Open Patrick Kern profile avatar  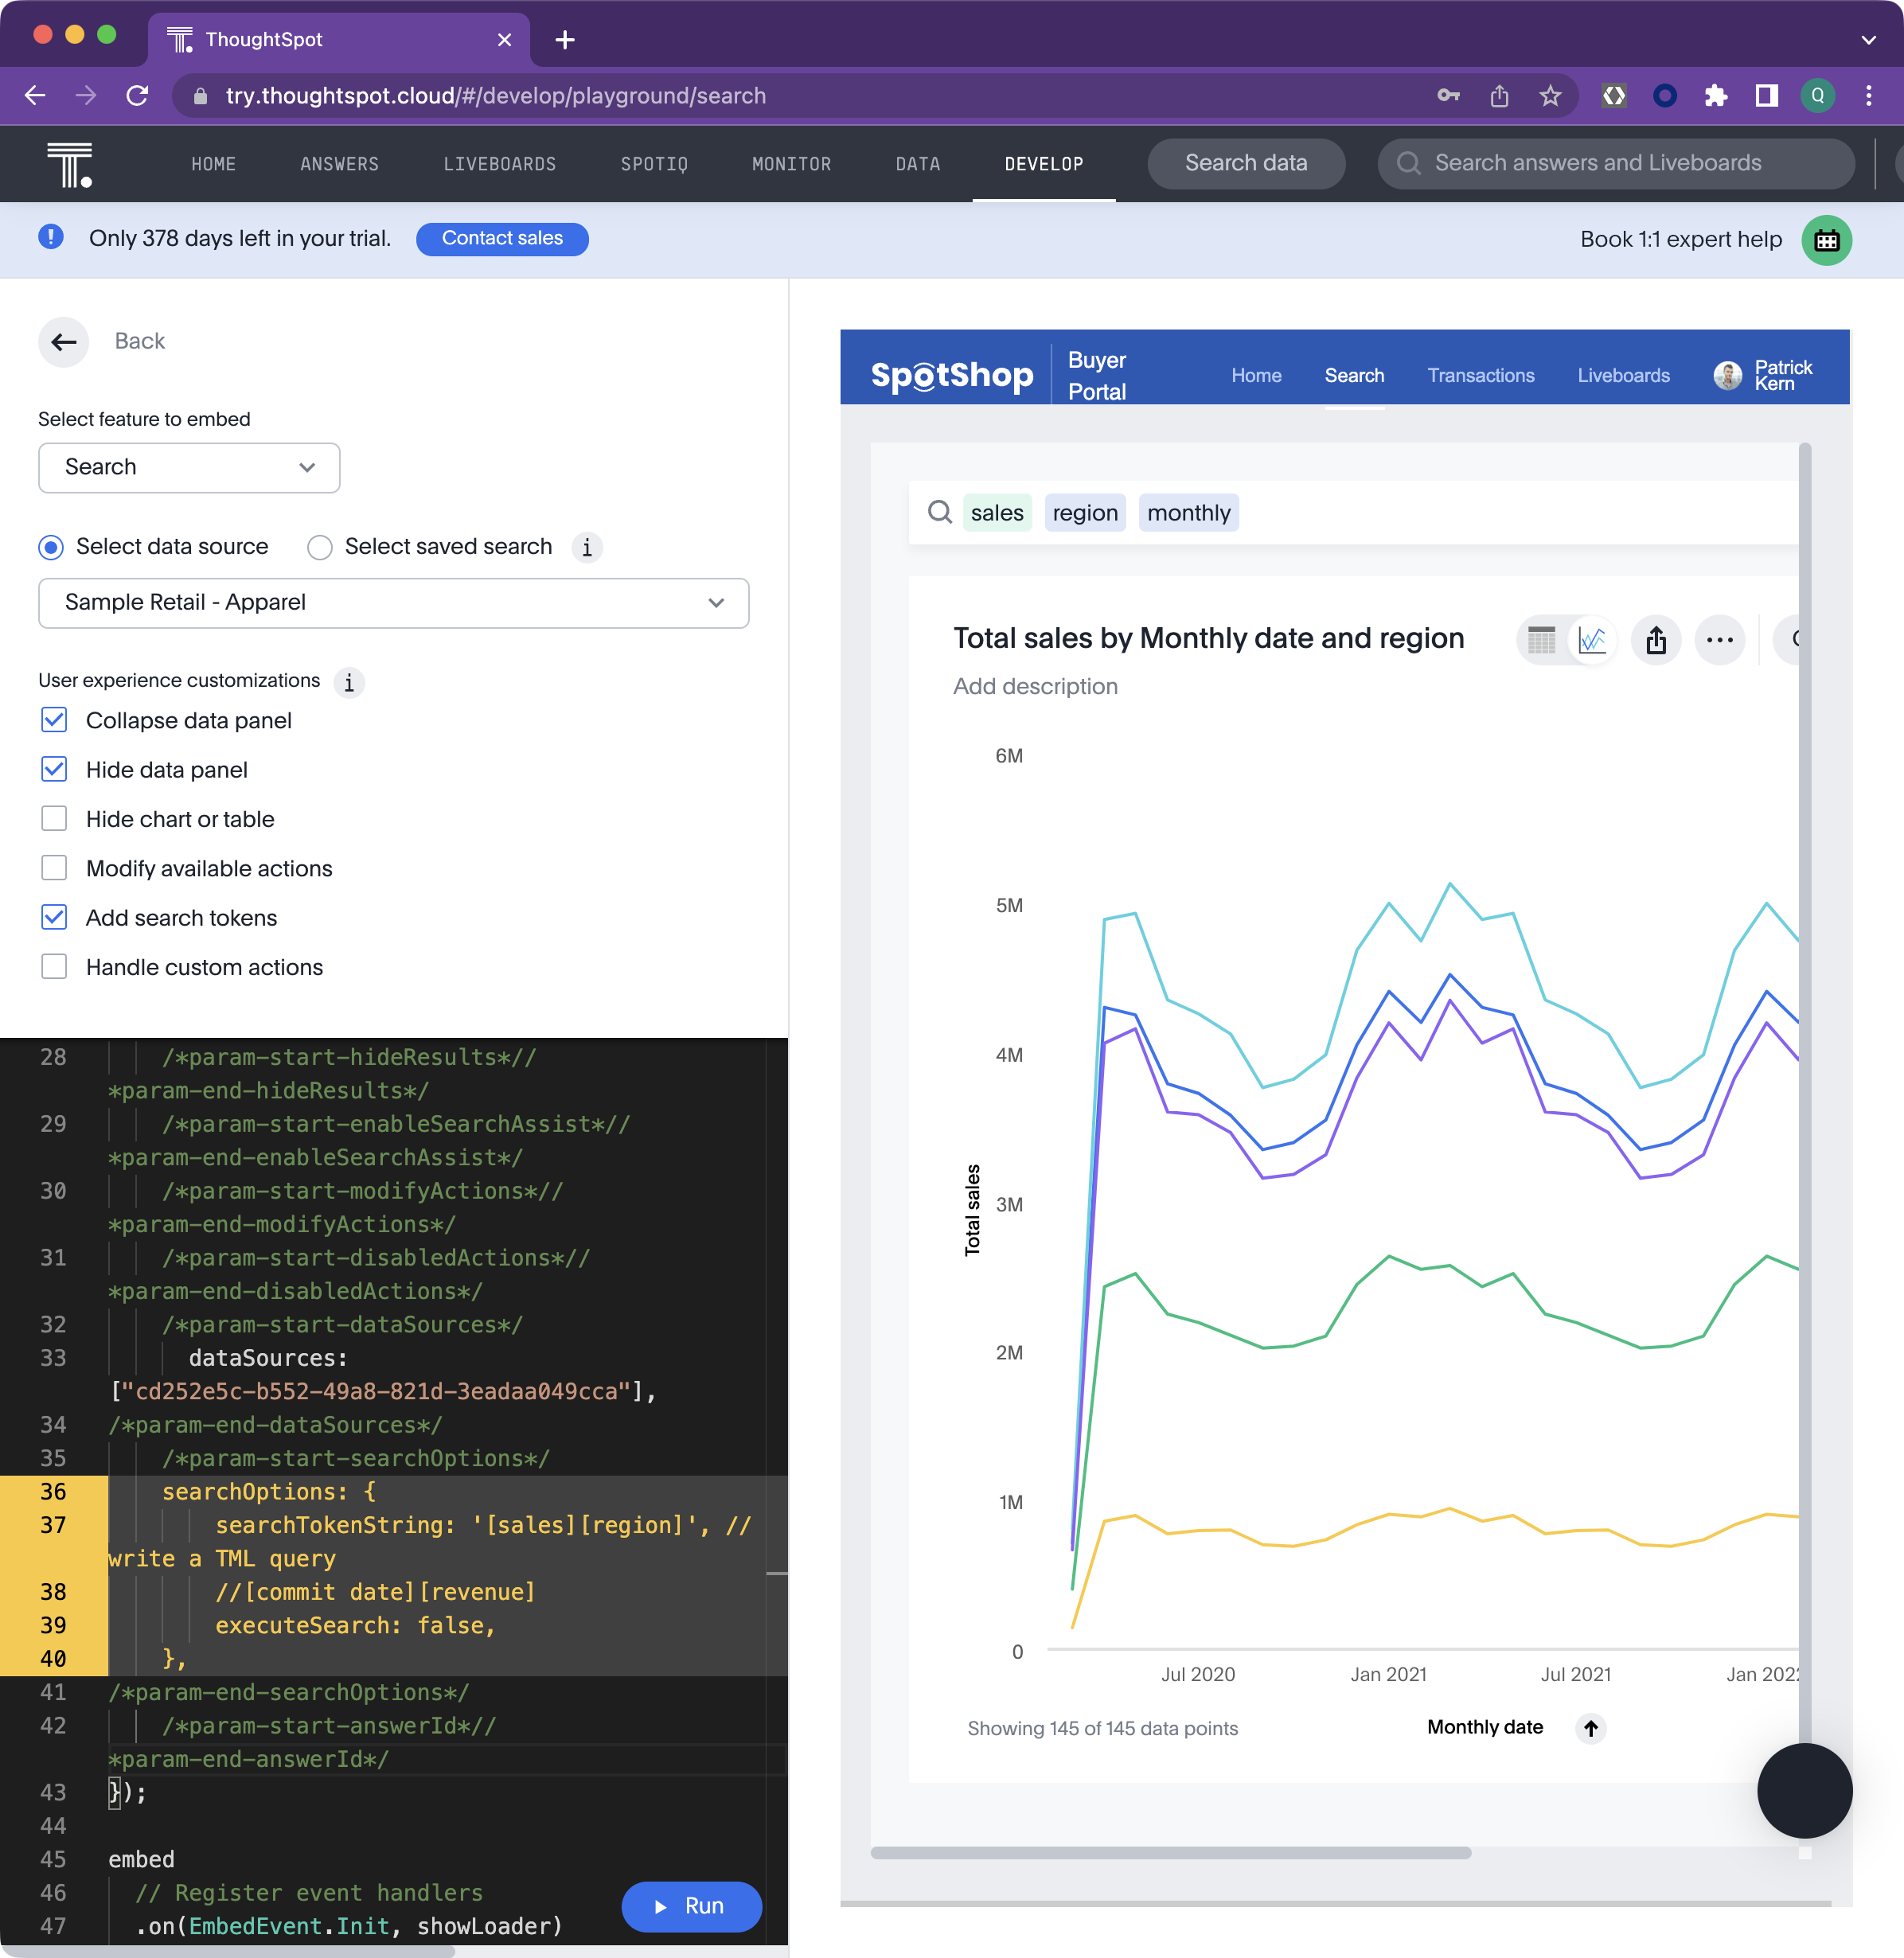coord(1727,375)
